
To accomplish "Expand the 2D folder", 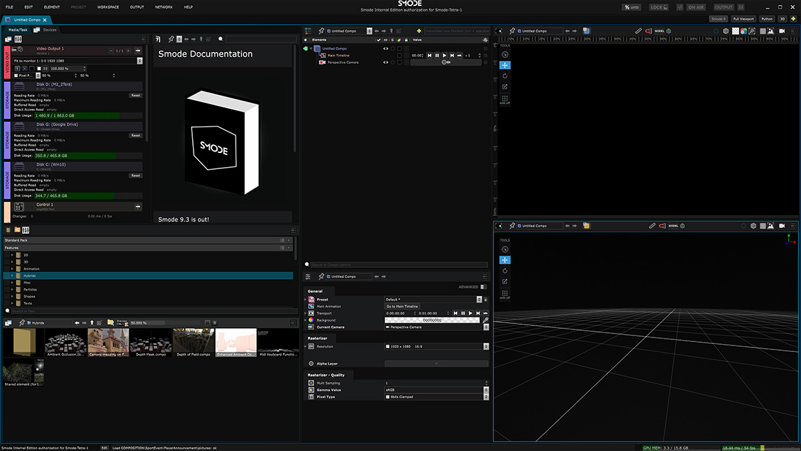I will 12,255.
